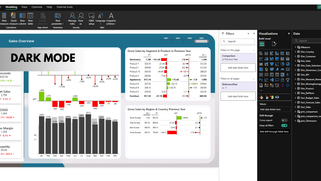Open the Key influencers visual icon

266,80
